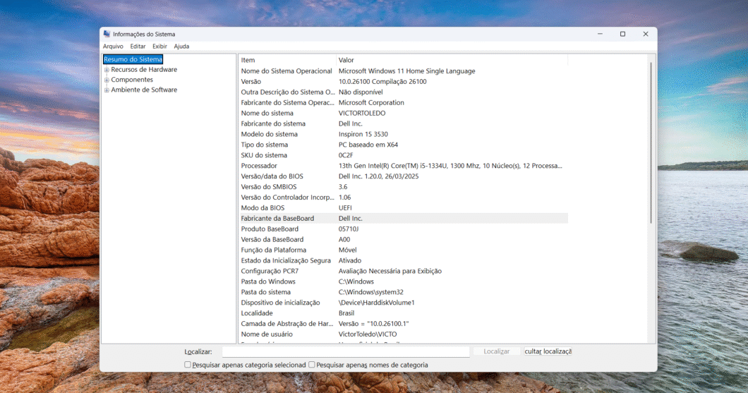Click the value Inspiron 15 3530

coord(363,134)
